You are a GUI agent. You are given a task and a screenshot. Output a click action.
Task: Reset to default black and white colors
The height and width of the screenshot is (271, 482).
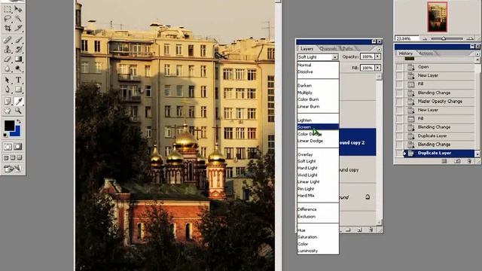(x=5, y=135)
